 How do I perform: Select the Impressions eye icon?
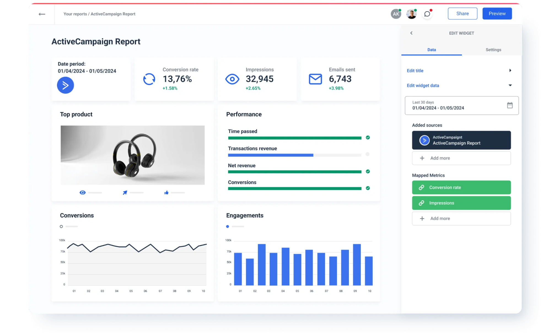click(x=232, y=79)
